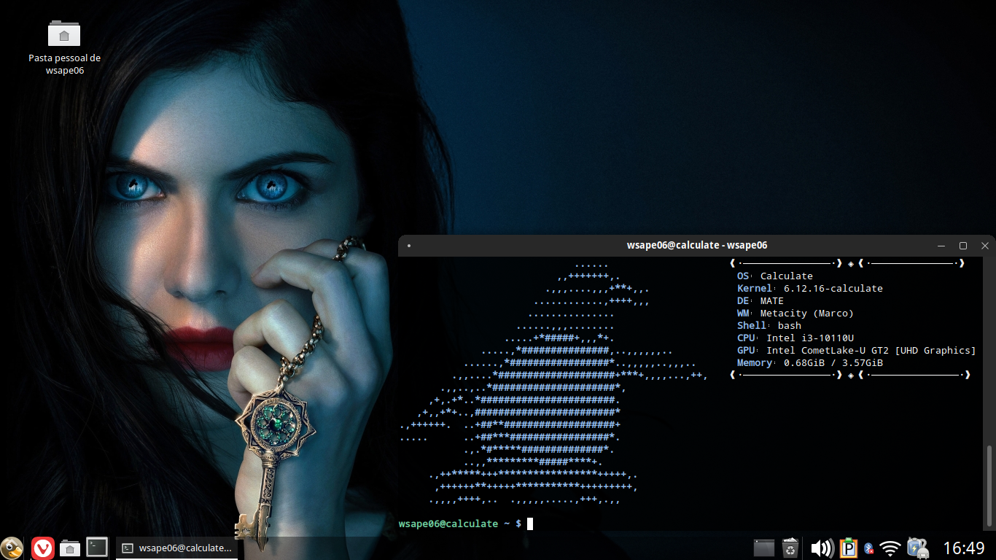The image size is (996, 560).
Task: Click the 'OS: Calculate' line in terminal
Action: click(x=775, y=276)
